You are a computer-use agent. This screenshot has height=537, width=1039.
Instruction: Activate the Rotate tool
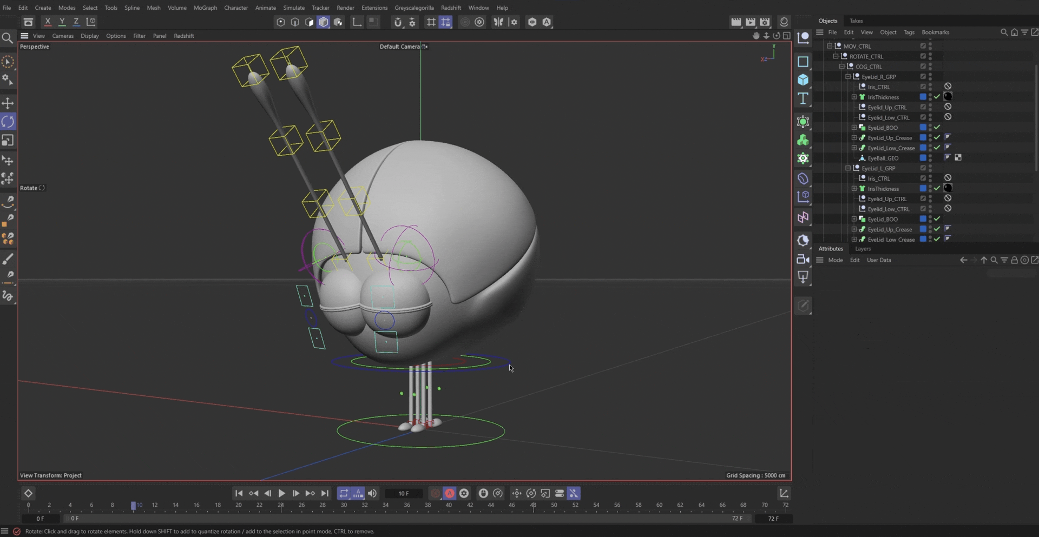(8, 122)
